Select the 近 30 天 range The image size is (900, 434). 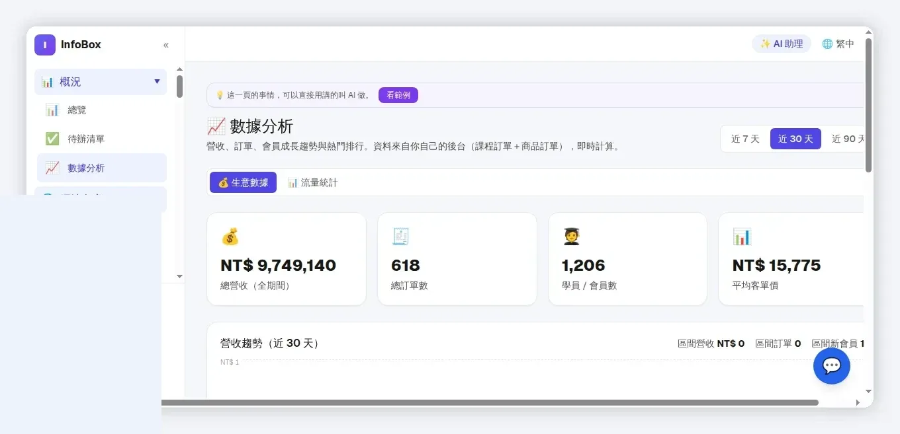tap(795, 139)
